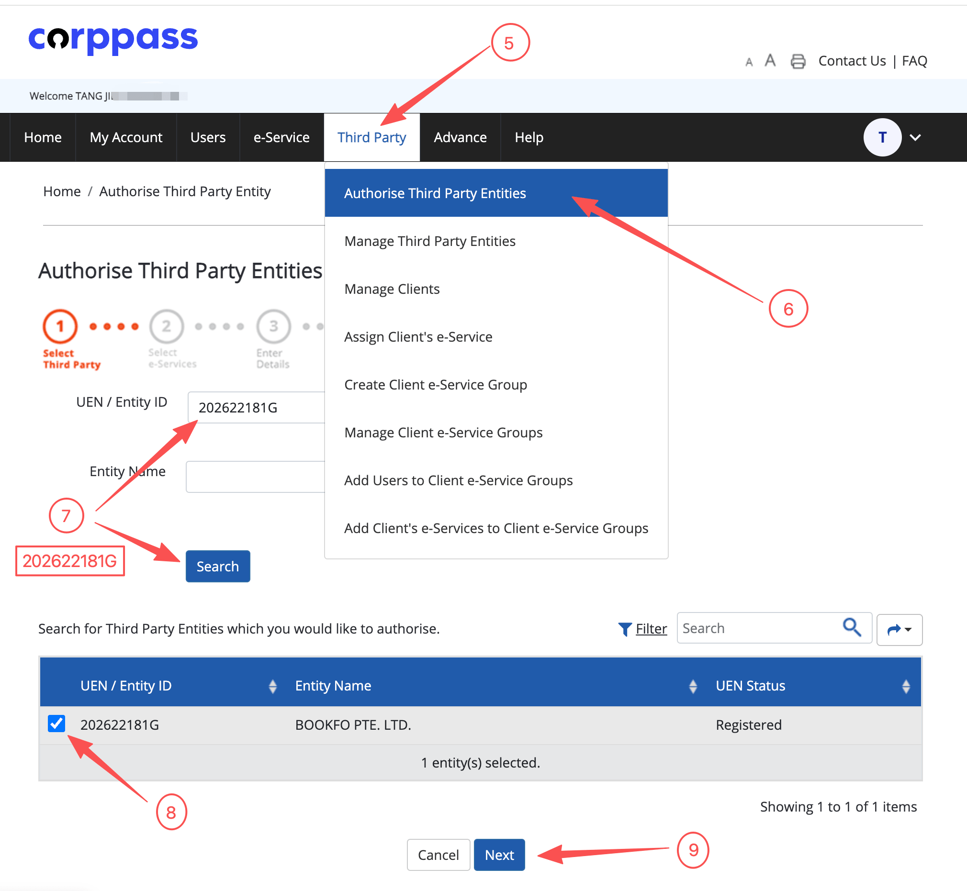Click the printer icon
The height and width of the screenshot is (891, 967).
[798, 61]
